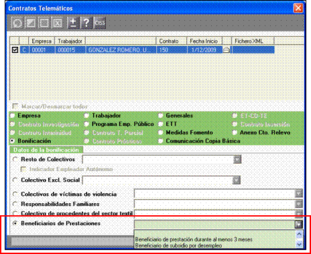
Task: Click the GONZALEZ ROMERO name cell
Action: (x=121, y=50)
